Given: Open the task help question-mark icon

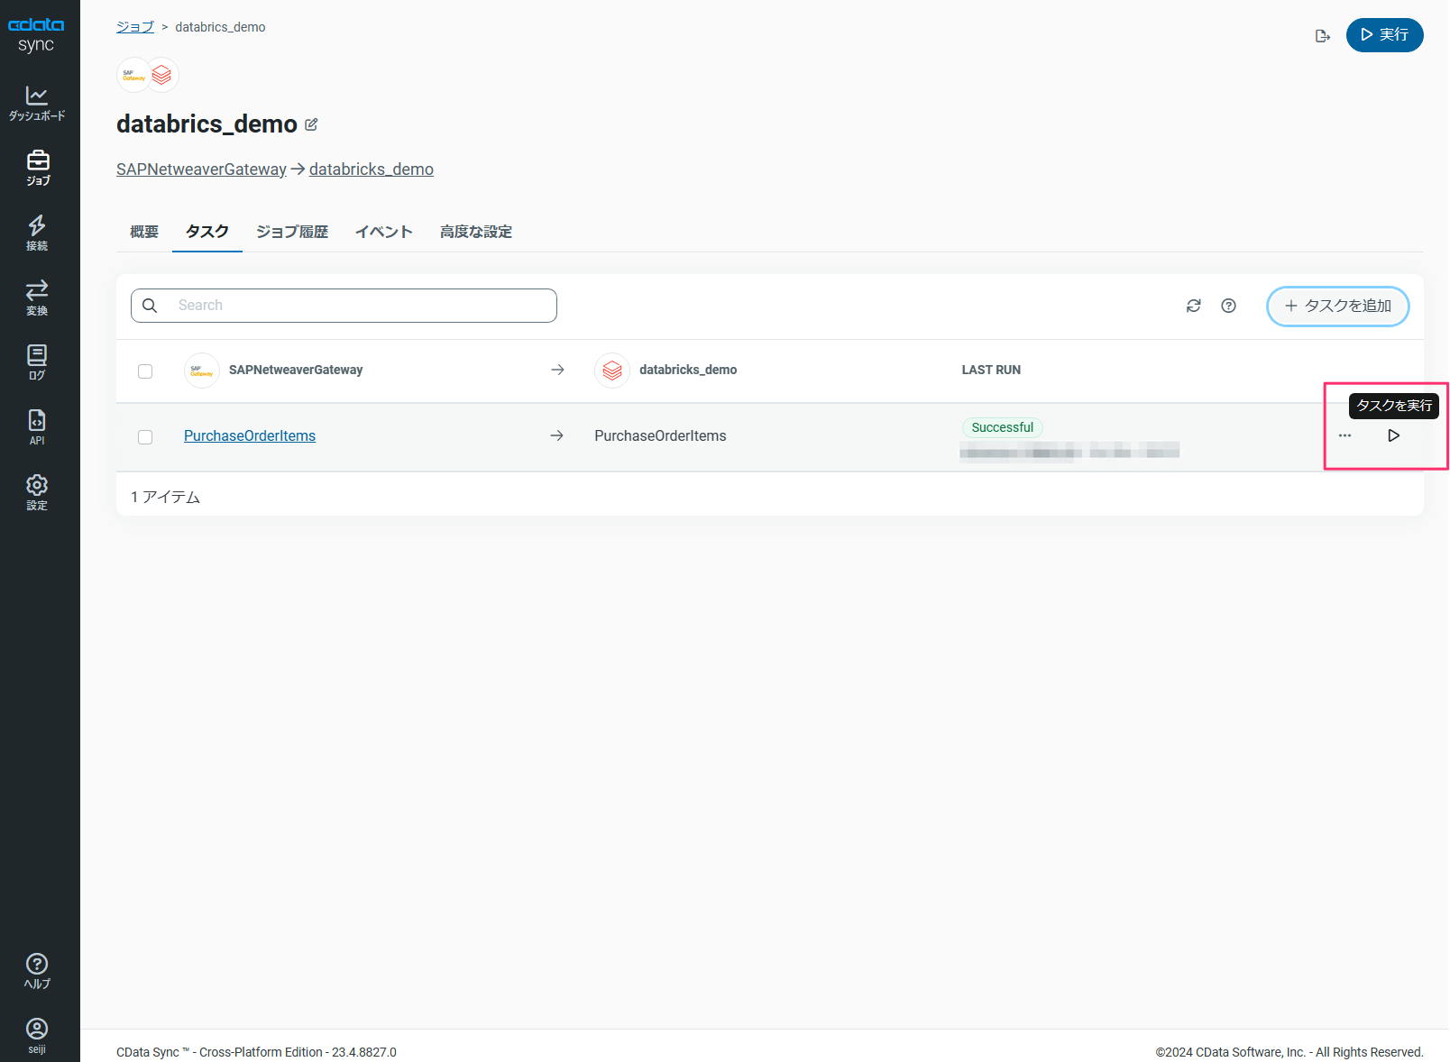Looking at the screenshot, I should click(1228, 306).
